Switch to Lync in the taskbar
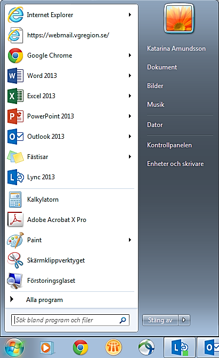This screenshot has height=358, width=219. pos(180,348)
